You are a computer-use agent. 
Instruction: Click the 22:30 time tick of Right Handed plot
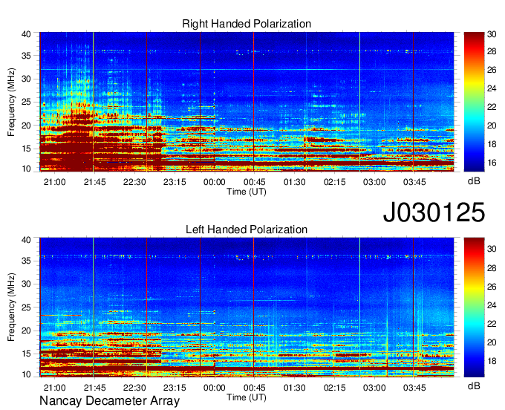pyautogui.click(x=134, y=182)
